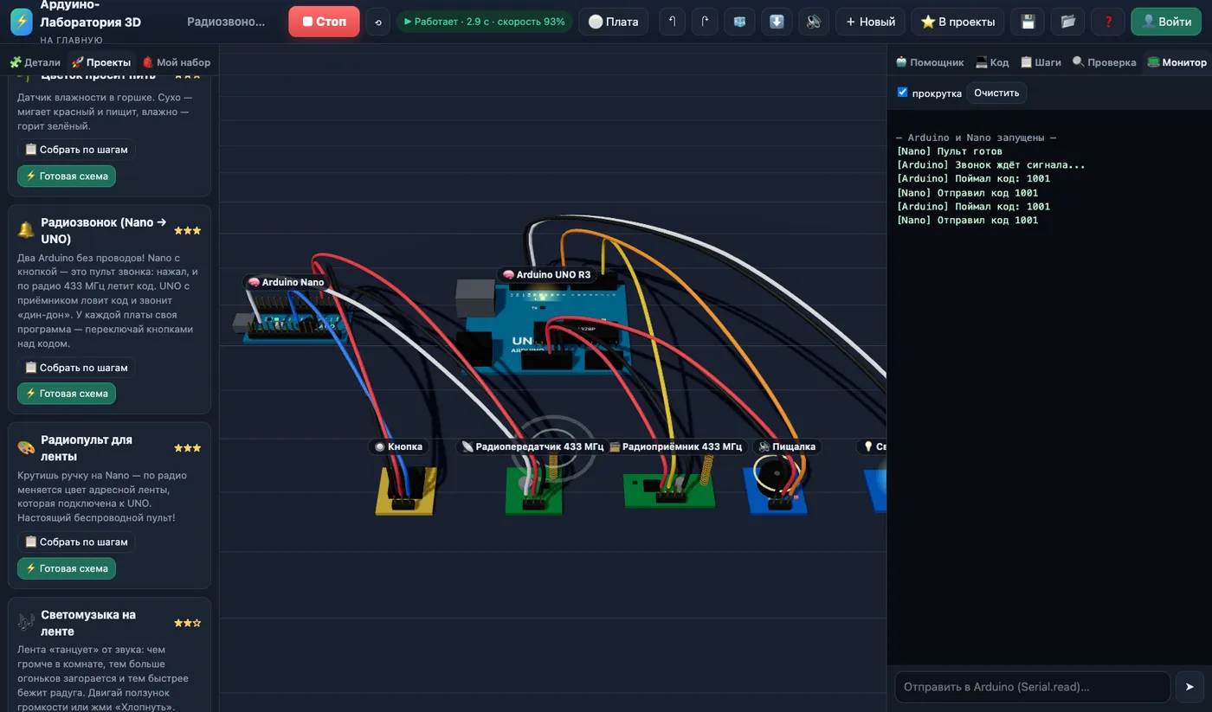Viewport: 1212px width, 712px height.
Task: Click the Работает status indicator
Action: pyautogui.click(x=484, y=22)
